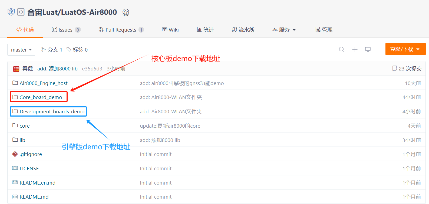Click the 梁健 committer avatar
The image size is (429, 204).
coord(16,69)
